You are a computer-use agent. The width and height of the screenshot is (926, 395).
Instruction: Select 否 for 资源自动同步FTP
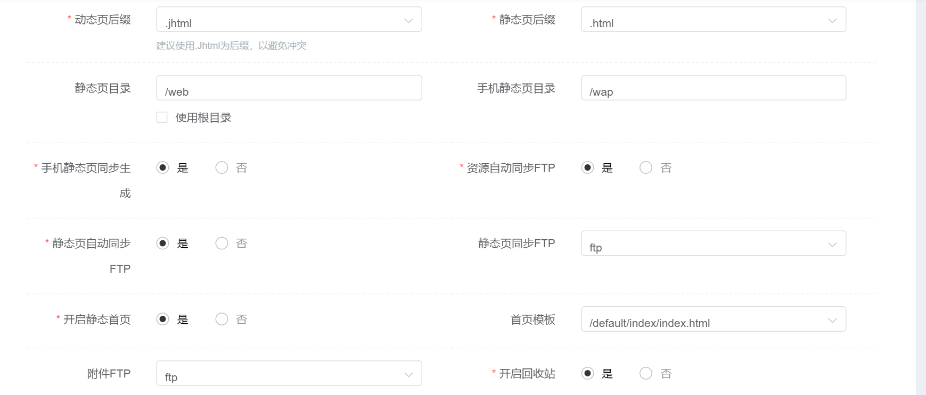646,168
